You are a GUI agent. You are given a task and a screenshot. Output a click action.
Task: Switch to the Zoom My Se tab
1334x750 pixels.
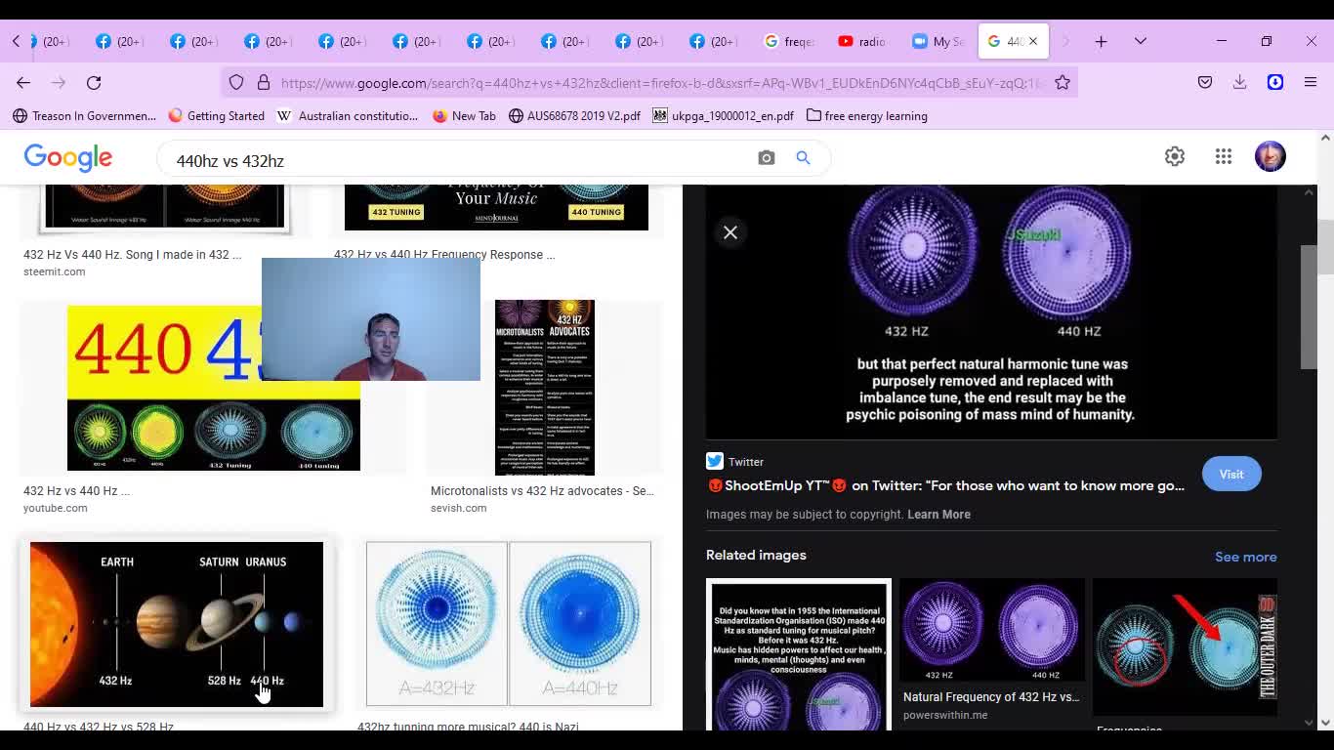[x=938, y=41]
